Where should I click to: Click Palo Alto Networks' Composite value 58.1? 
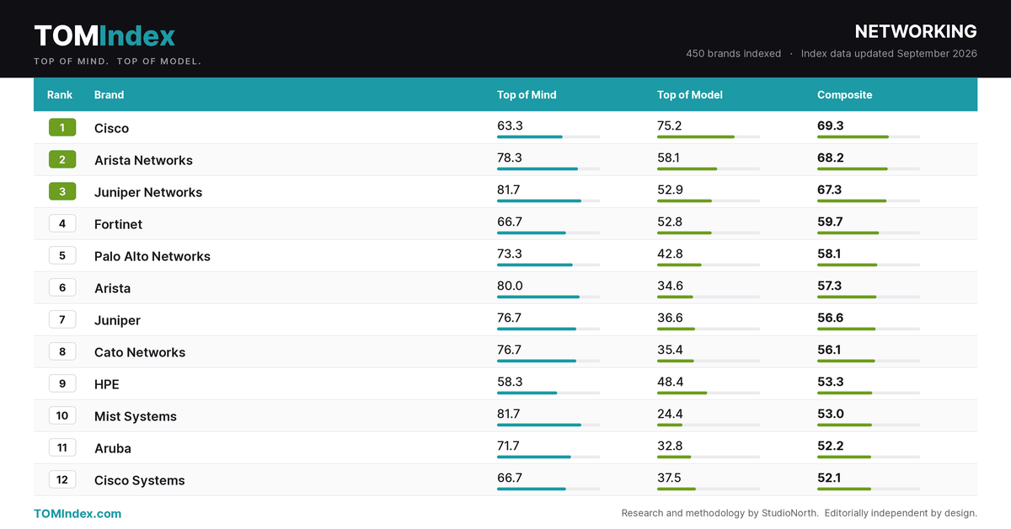pyautogui.click(x=829, y=254)
